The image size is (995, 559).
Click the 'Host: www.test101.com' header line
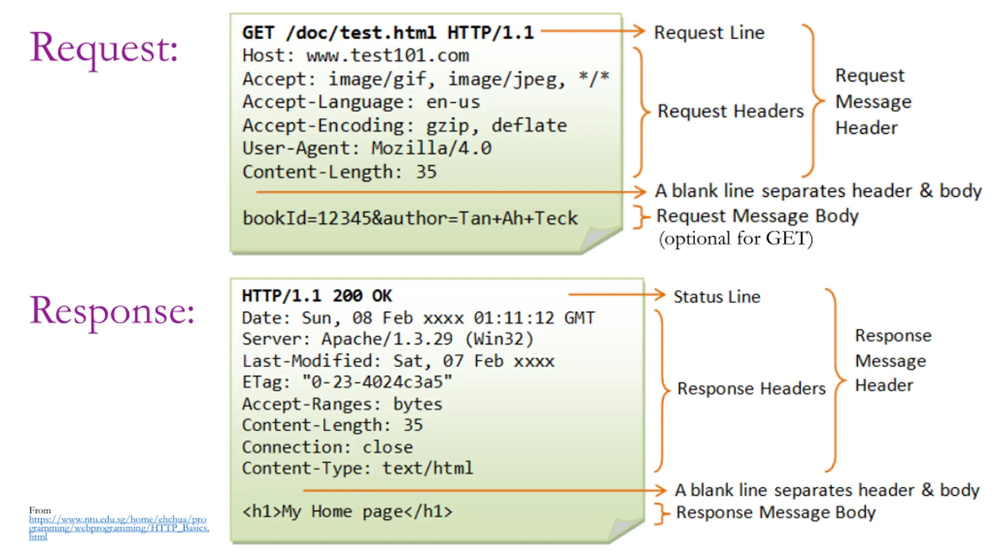[356, 56]
